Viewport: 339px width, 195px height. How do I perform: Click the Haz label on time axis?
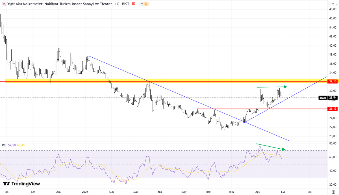click(208, 192)
